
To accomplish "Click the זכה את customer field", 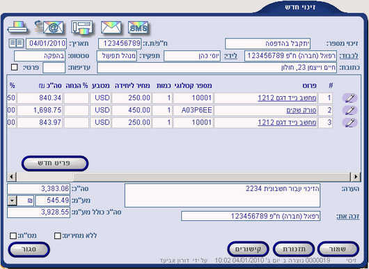I will click(x=251, y=216).
